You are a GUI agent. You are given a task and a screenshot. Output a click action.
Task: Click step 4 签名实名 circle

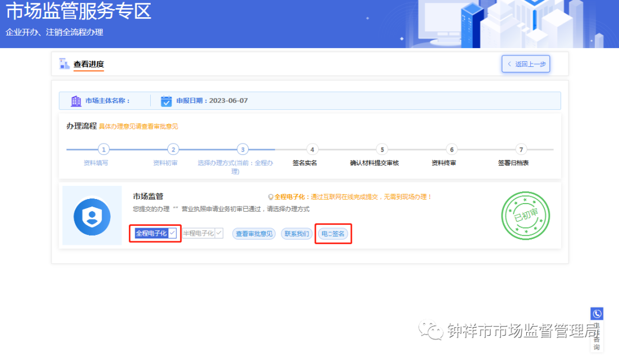pos(312,150)
